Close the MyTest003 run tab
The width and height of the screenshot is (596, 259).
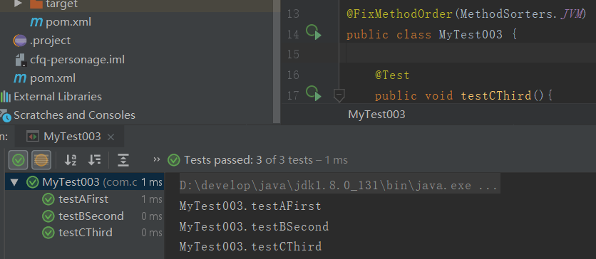[x=111, y=137]
